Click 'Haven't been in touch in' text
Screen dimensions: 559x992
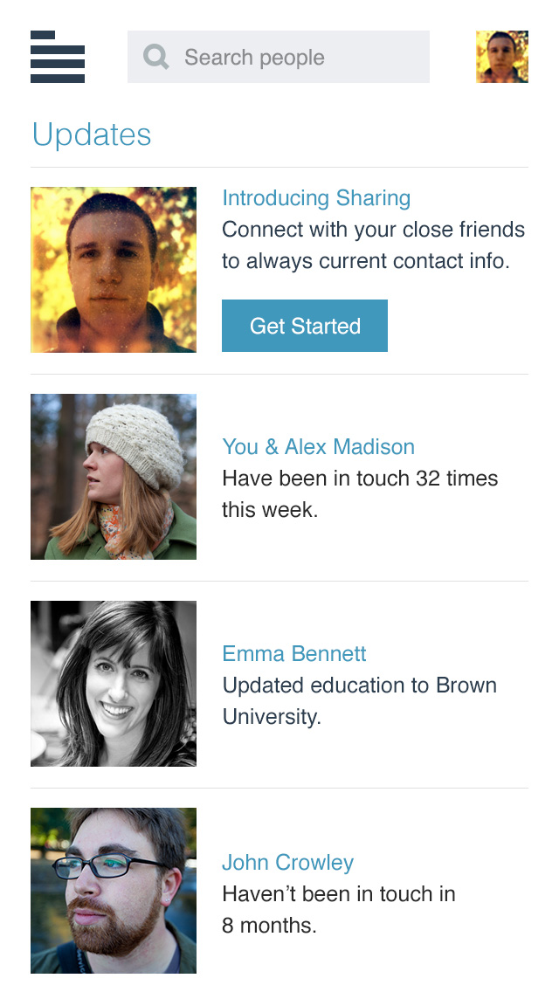(x=339, y=894)
